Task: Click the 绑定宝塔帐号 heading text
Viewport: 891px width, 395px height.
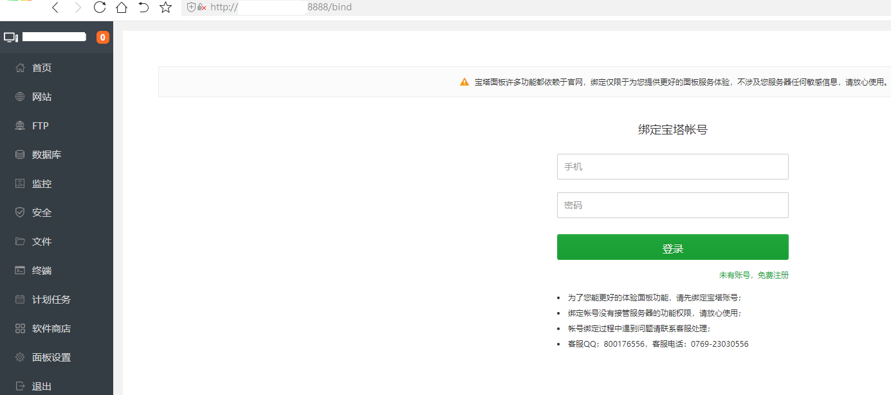Action: click(673, 129)
